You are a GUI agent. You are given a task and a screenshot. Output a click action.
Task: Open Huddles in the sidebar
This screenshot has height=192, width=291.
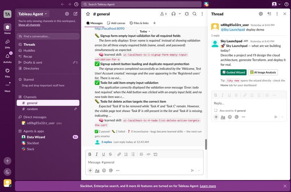(x=48, y=50)
